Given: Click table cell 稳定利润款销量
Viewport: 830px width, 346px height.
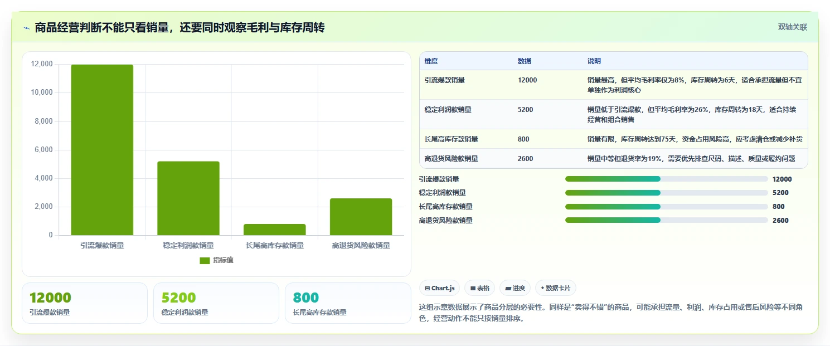Looking at the screenshot, I should point(448,110).
